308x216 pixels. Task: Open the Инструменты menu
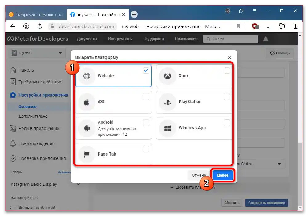point(120,39)
